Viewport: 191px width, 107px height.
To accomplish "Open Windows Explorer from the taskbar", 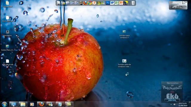I will (x=23, y=104).
